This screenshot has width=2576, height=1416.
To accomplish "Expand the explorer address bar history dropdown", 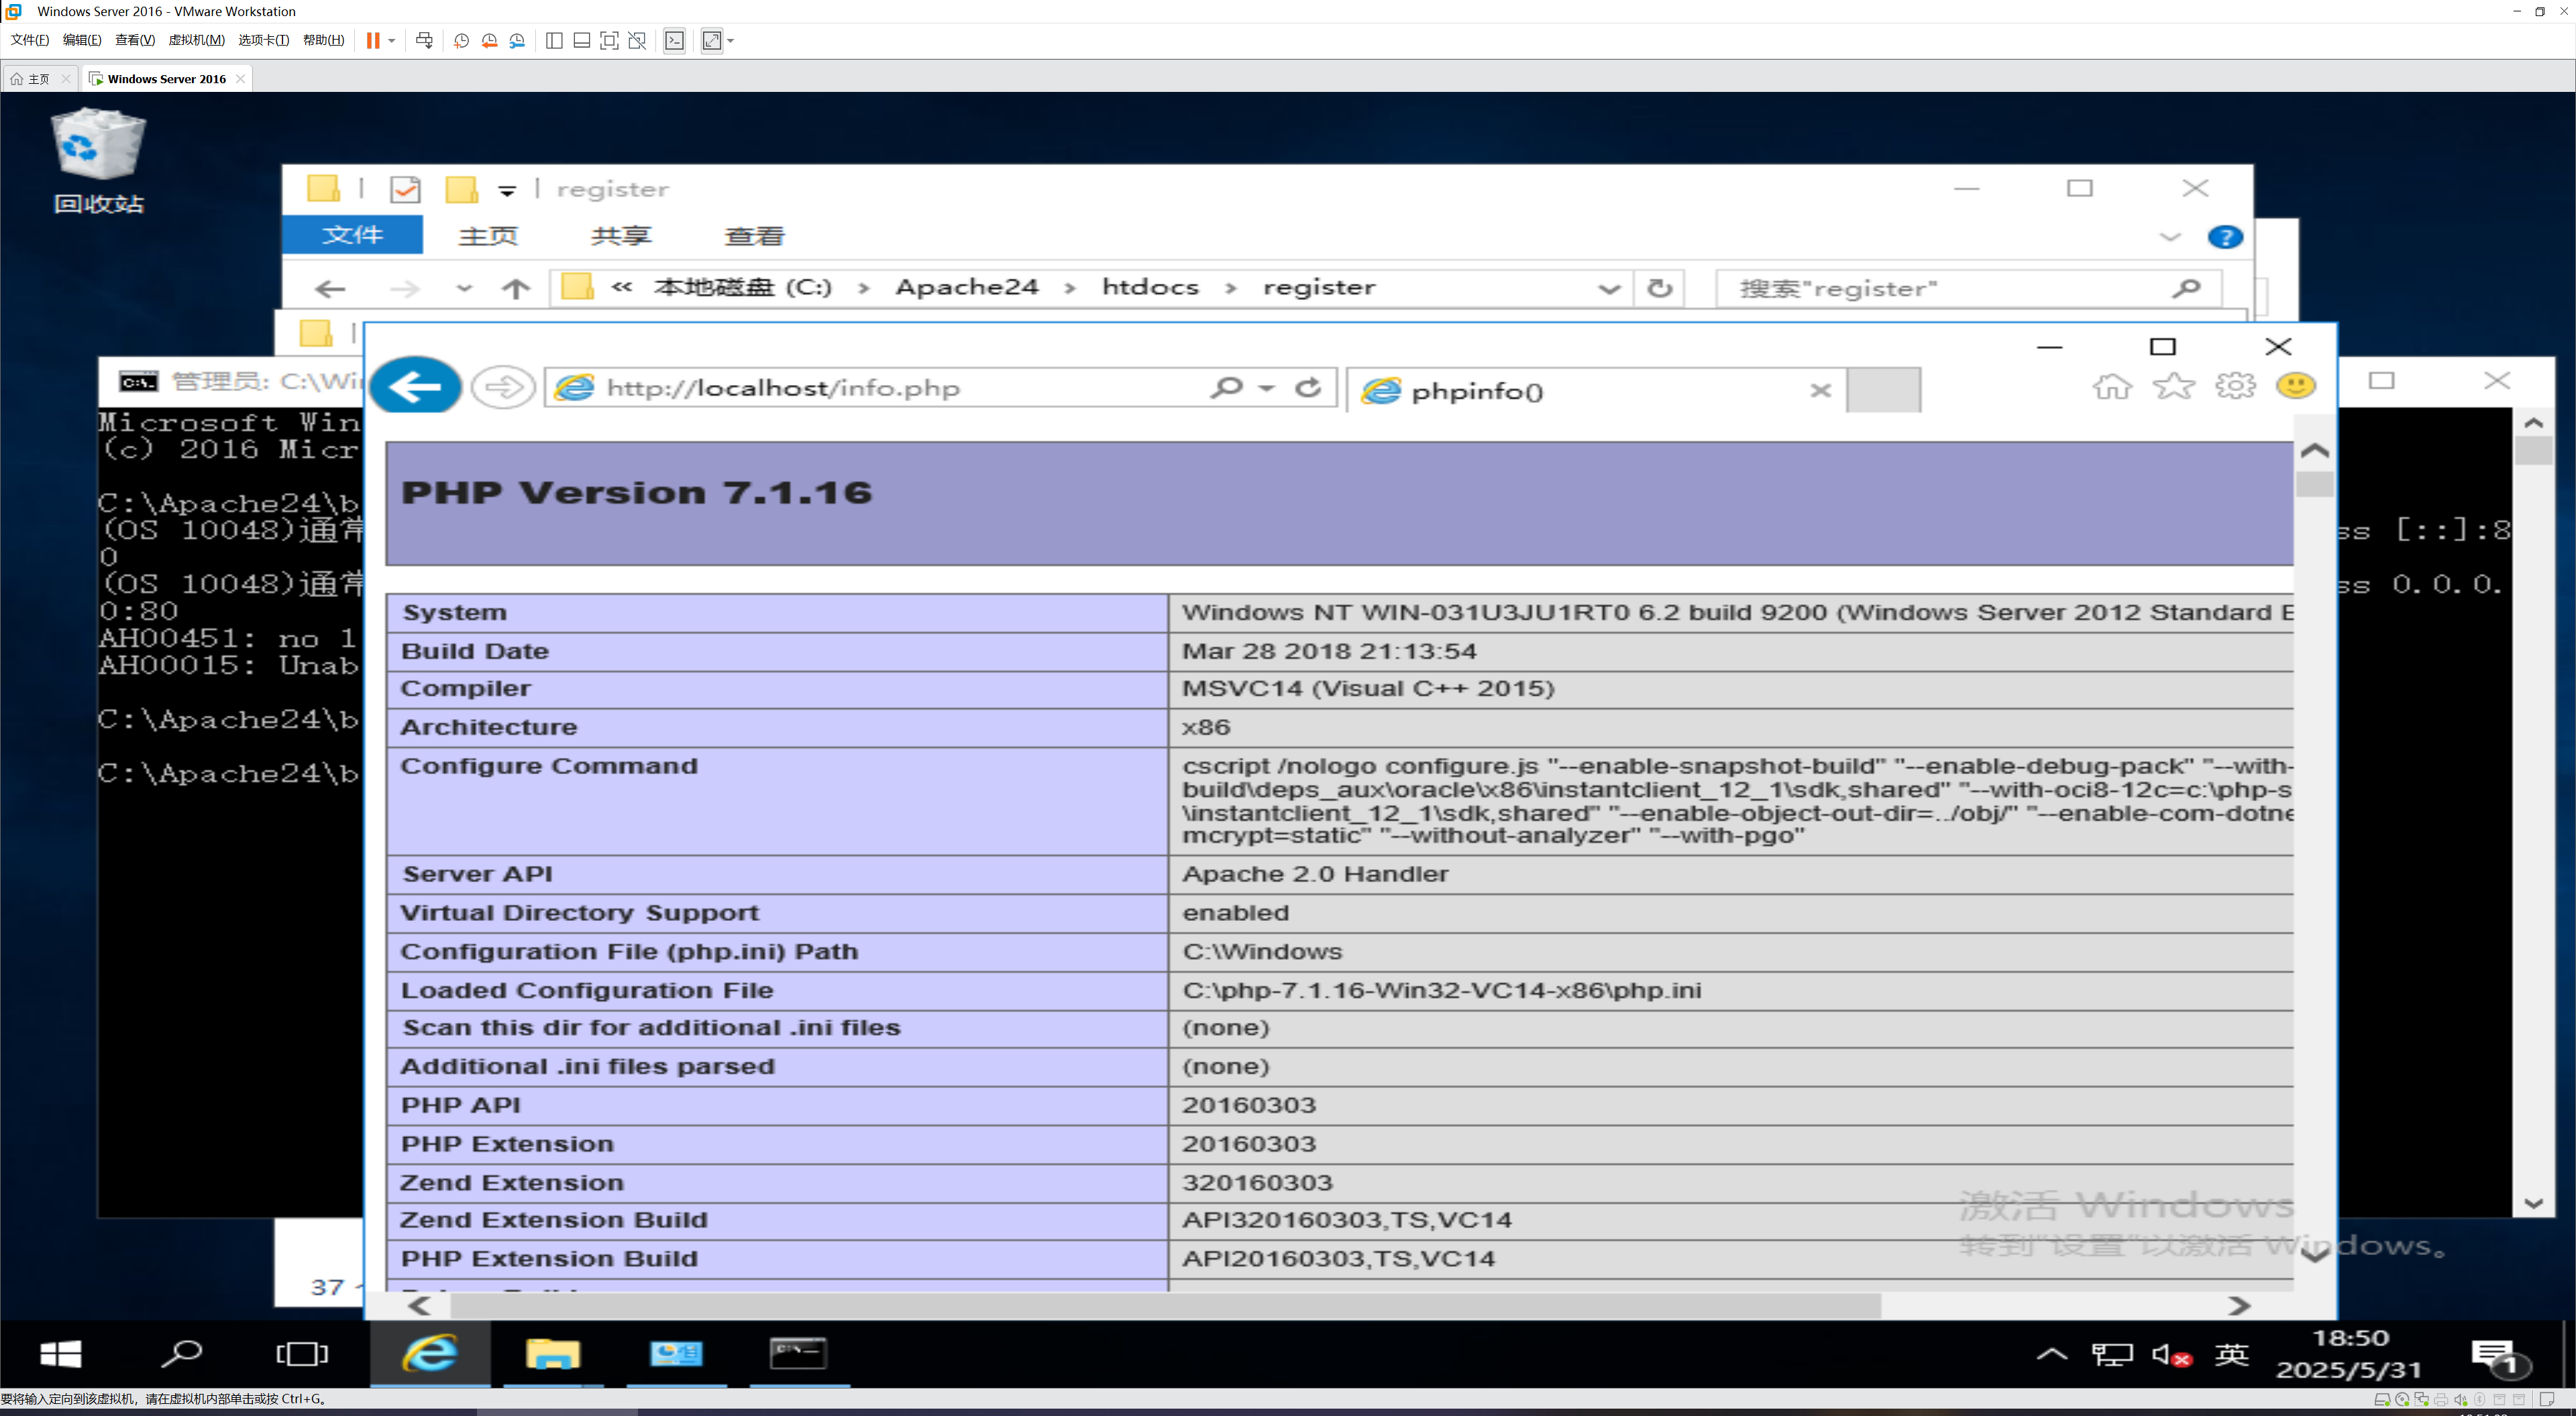I will (1609, 289).
